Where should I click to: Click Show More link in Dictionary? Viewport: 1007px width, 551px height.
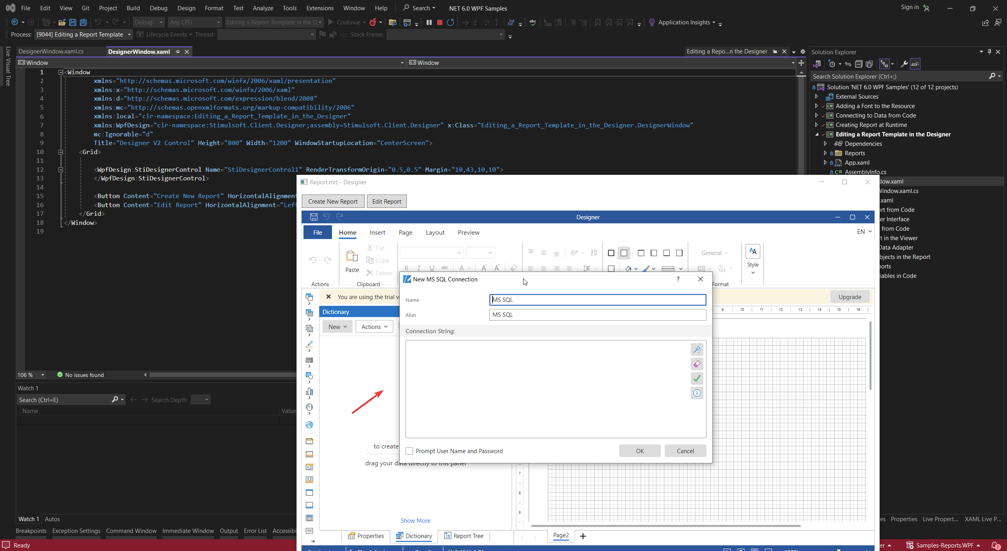click(x=415, y=521)
